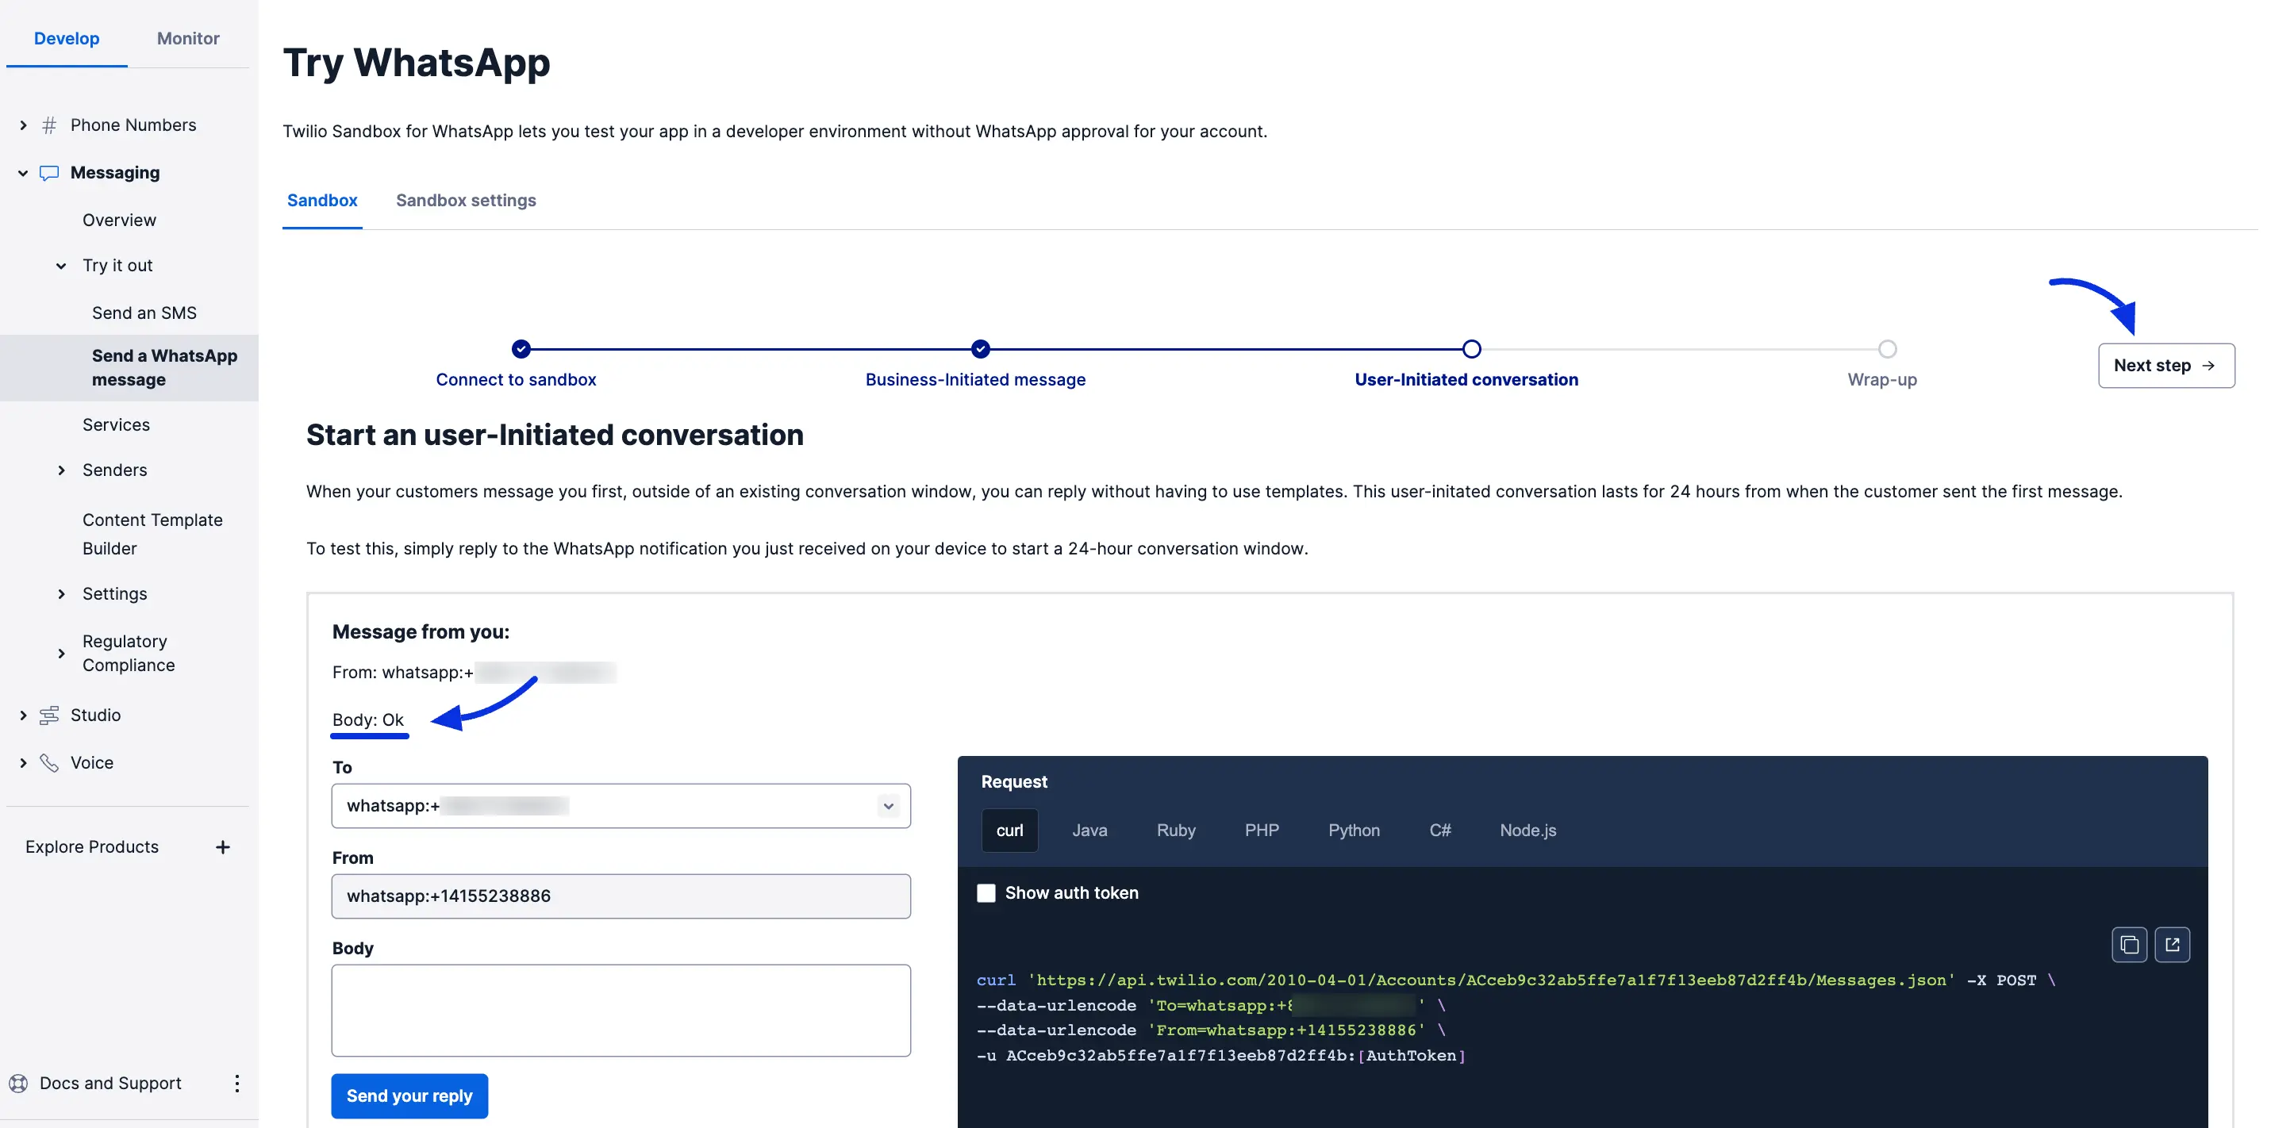Expand the Senders submenu
The image size is (2271, 1128).
click(x=61, y=470)
